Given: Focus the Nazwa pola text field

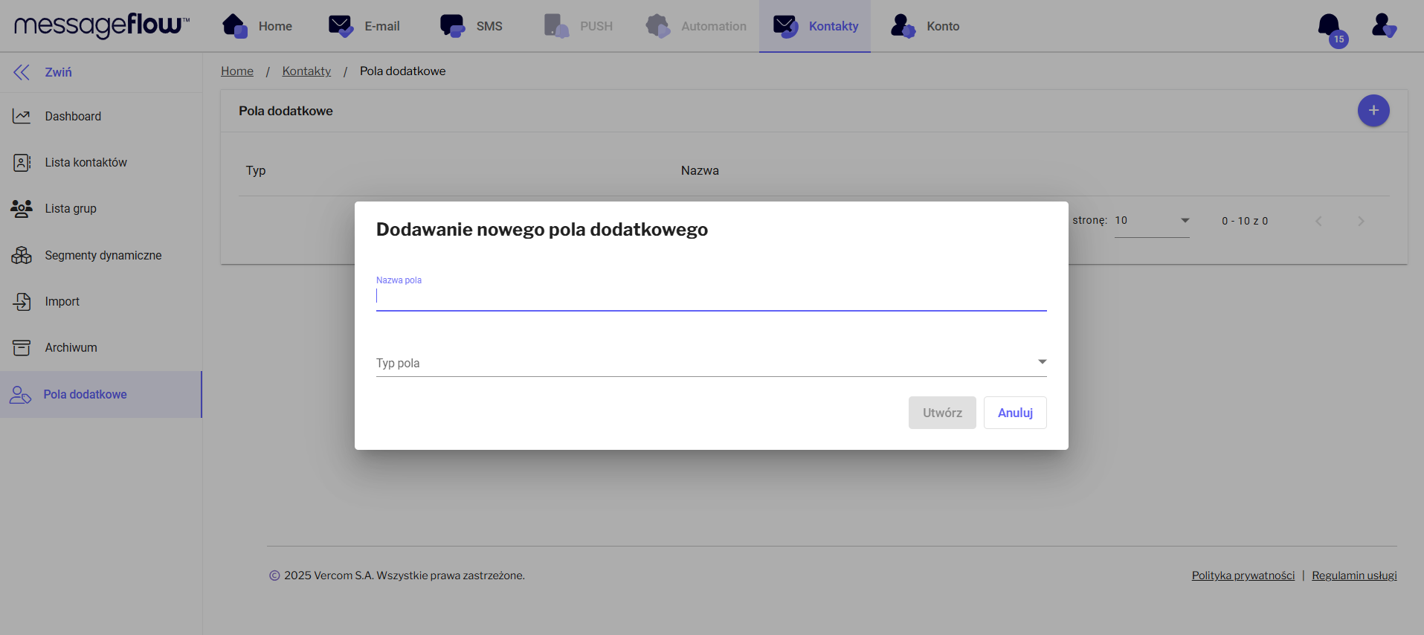Looking at the screenshot, I should 710,296.
